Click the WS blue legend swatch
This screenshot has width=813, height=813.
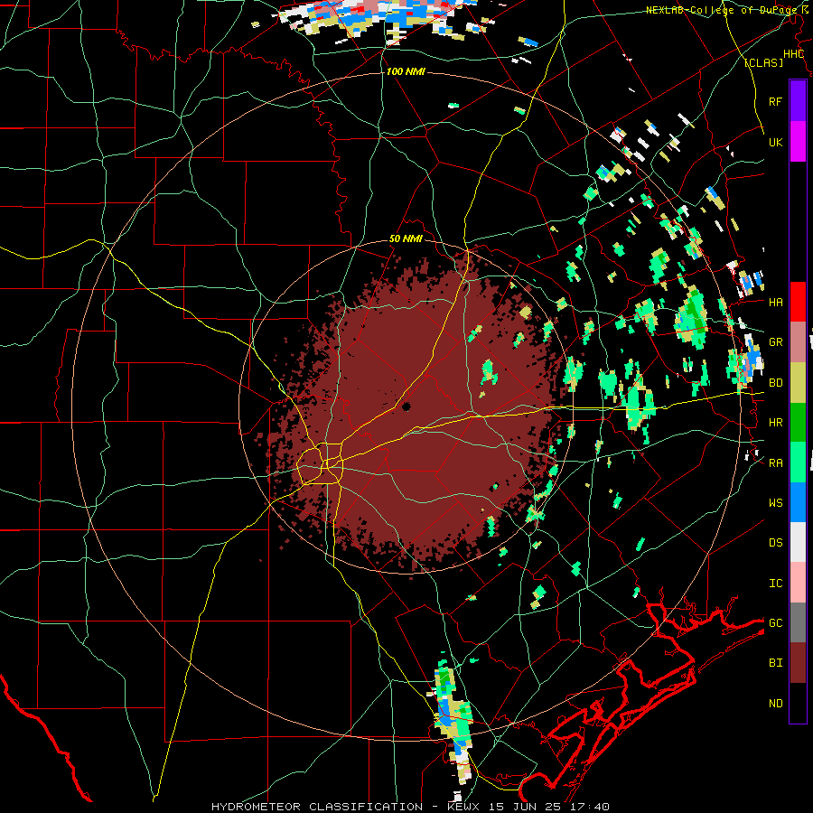pos(798,502)
